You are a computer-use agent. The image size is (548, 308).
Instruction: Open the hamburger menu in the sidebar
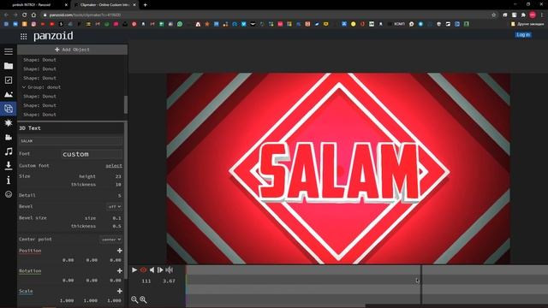9,51
